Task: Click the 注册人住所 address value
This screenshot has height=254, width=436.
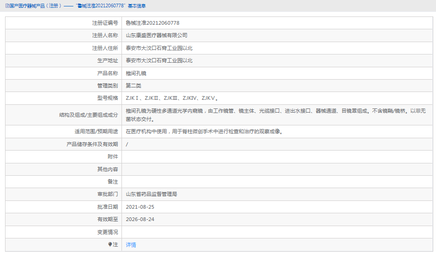Action: (159, 49)
